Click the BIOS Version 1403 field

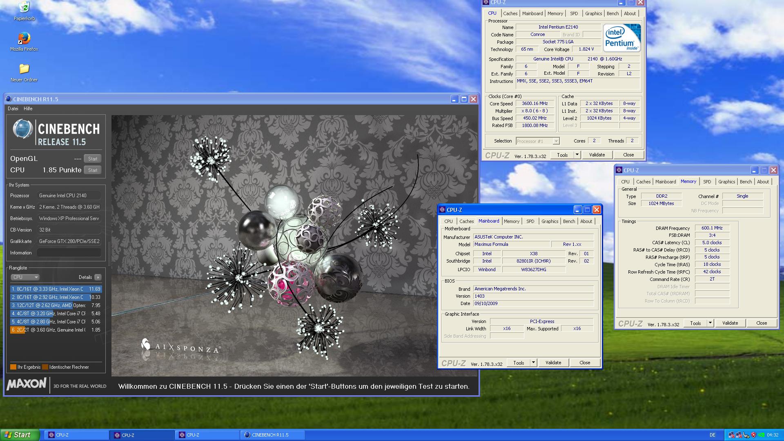point(533,296)
